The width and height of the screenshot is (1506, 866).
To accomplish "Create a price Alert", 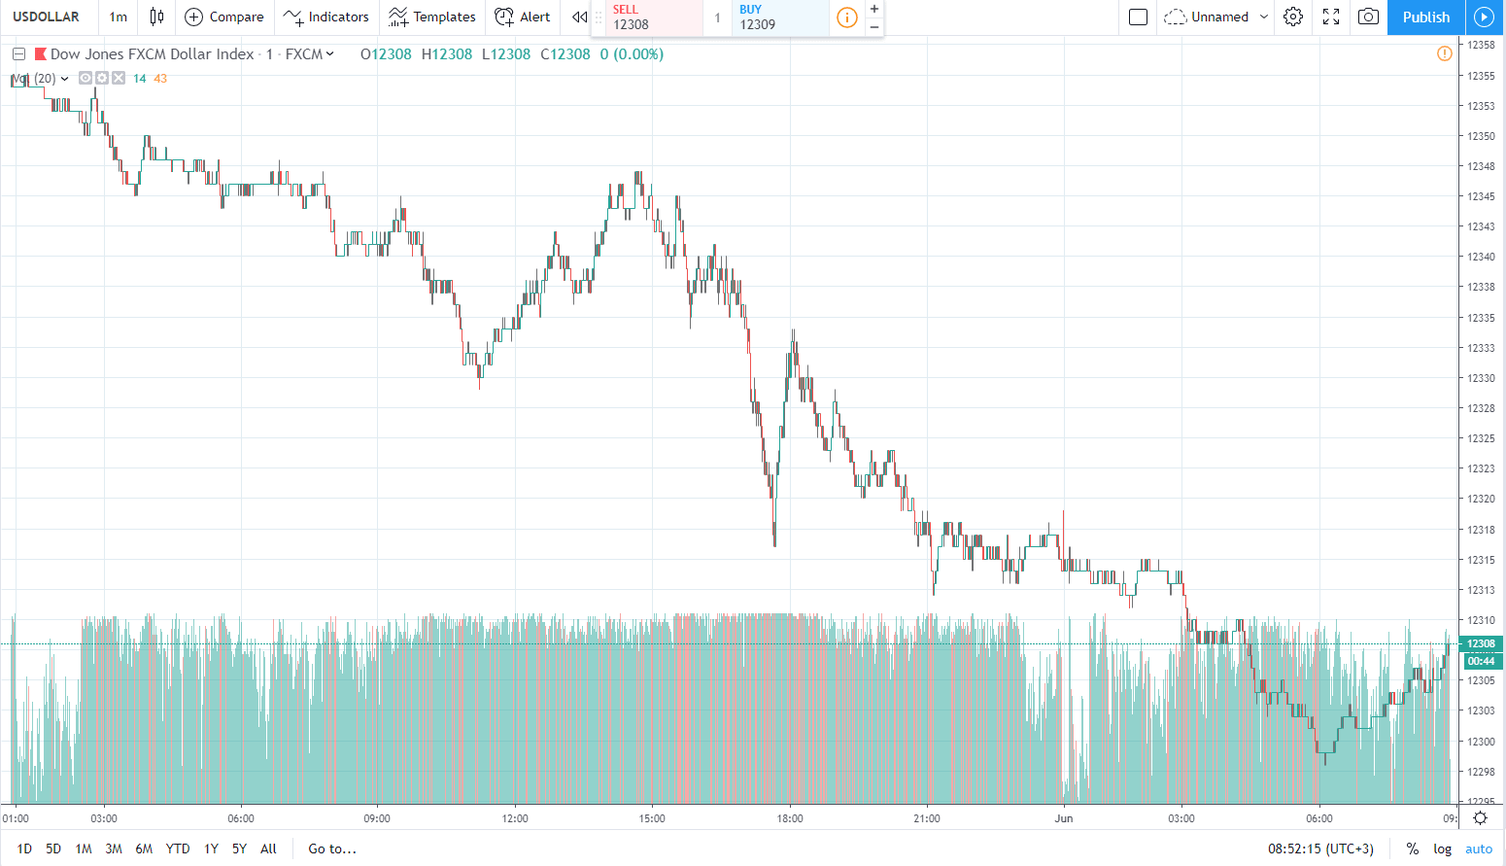I will pos(523,17).
